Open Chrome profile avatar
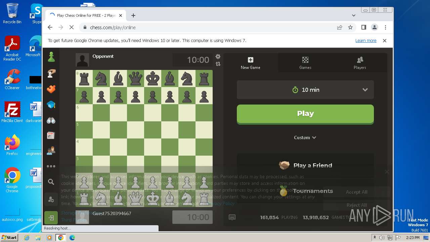Screen dimensions: 430x242 pos(375,28)
